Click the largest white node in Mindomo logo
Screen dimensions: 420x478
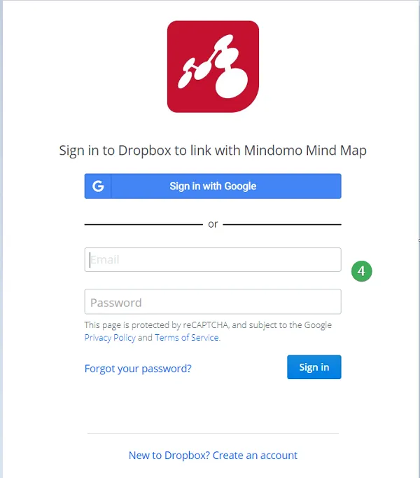coord(232,83)
